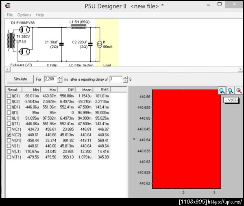Select the lower rectifier diode symbol
This screenshot has width=244, height=206.
[x=24, y=51]
